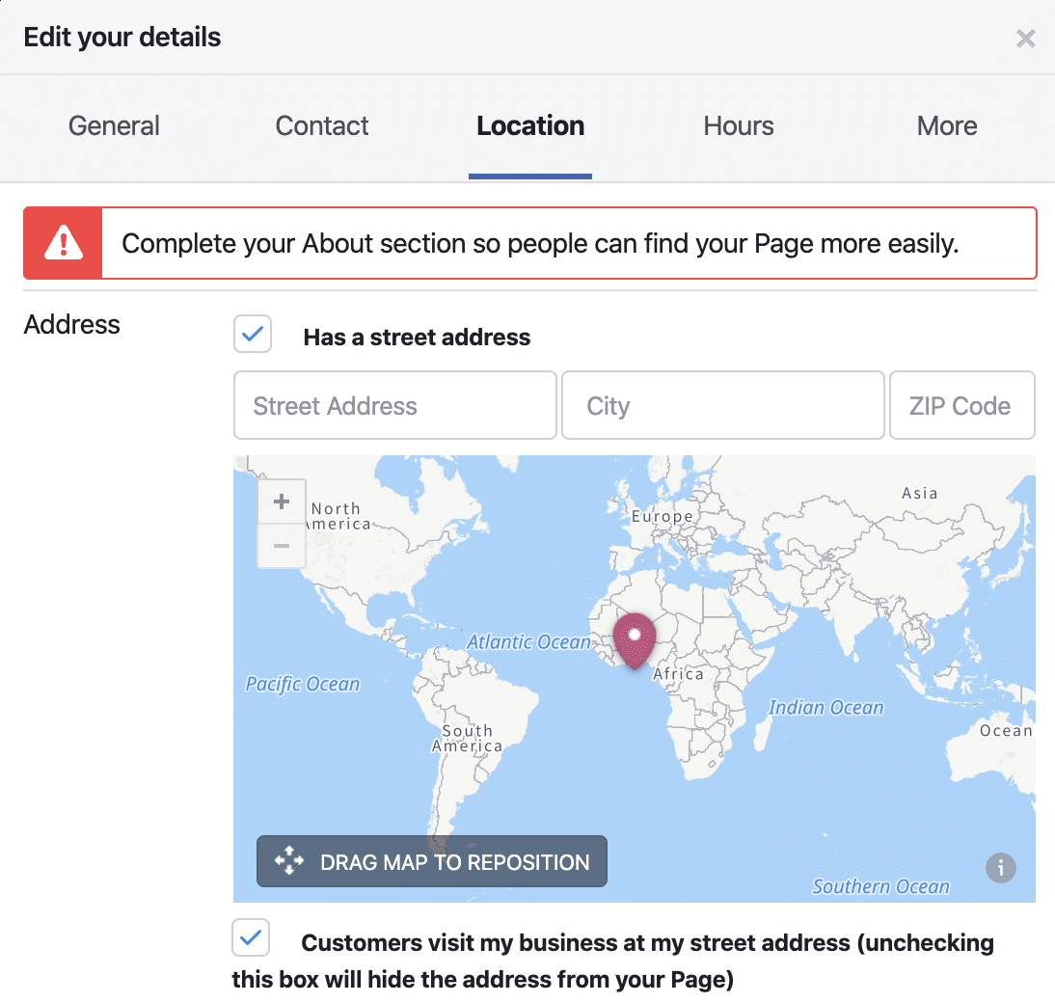Screen dimensions: 1055x1003
Task: Click the map zoom in plus icon
Action: (282, 501)
